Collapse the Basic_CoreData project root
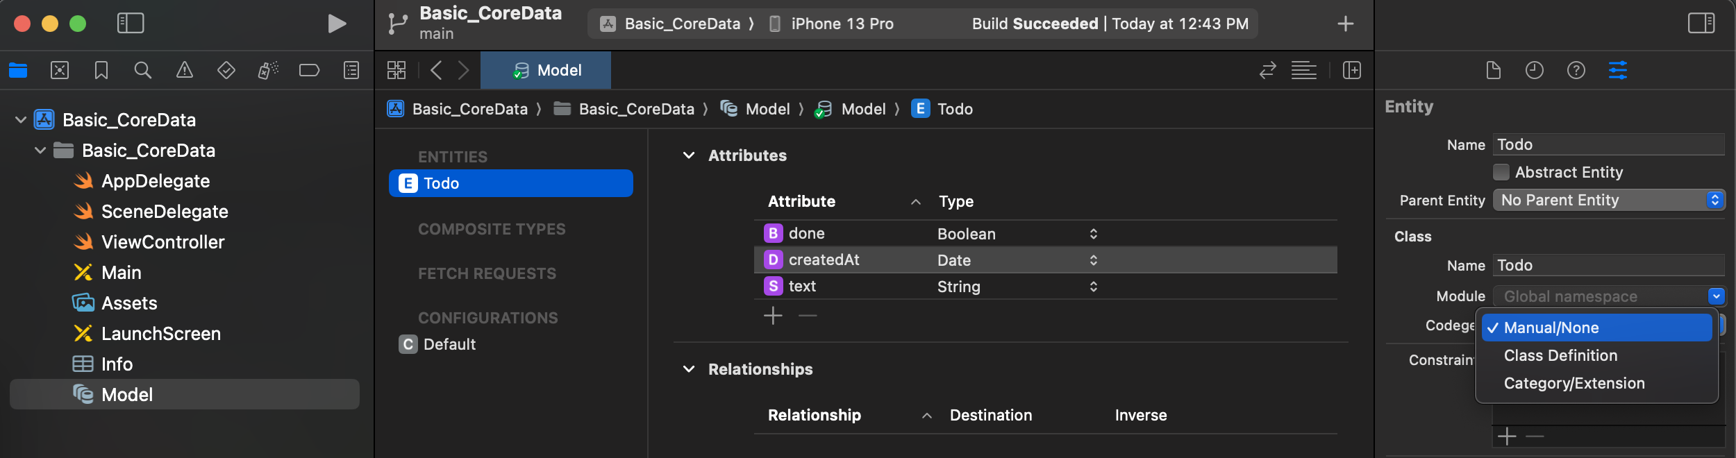Image resolution: width=1736 pixels, height=458 pixels. 21,120
